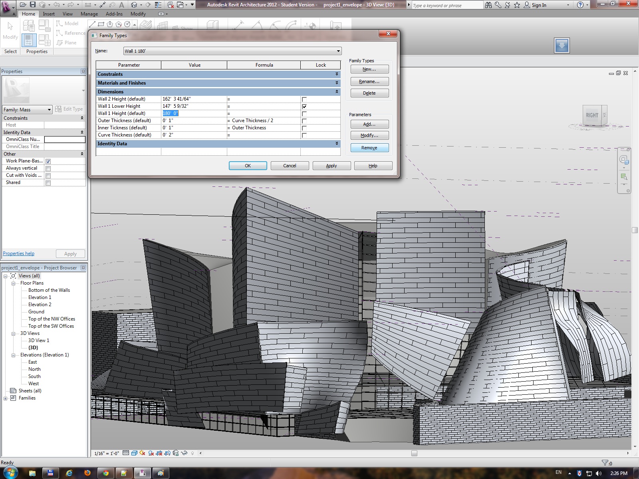This screenshot has width=639, height=479.
Task: Click the Apply button in Family Types
Action: [x=331, y=166]
